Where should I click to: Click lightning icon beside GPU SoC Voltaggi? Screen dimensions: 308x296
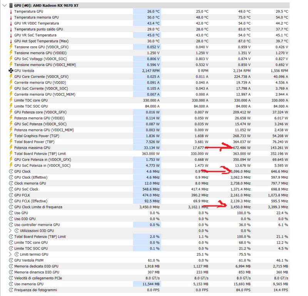click(x=11, y=59)
